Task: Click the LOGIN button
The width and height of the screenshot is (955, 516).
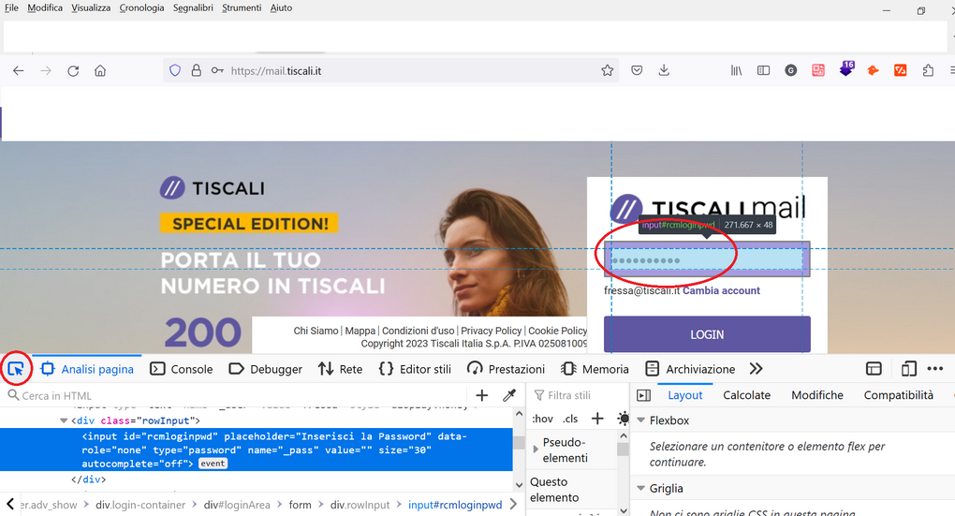Action: tap(707, 334)
